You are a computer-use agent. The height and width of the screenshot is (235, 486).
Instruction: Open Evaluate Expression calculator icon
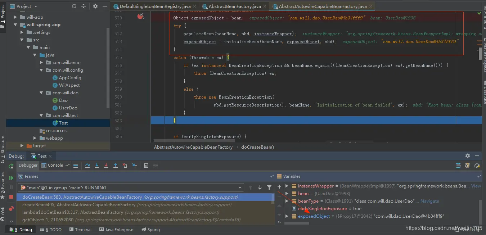click(x=146, y=166)
